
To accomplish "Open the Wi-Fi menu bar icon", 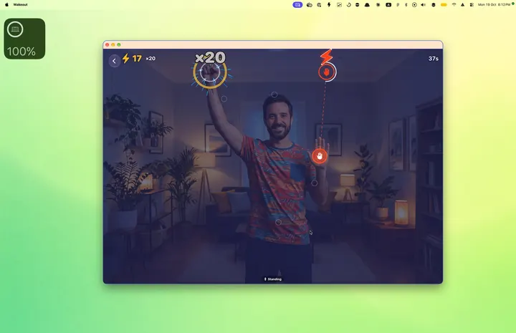I will click(x=454, y=4).
